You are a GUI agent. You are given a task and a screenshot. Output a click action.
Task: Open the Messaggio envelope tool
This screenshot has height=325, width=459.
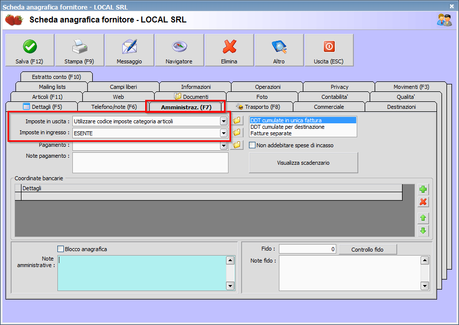click(129, 50)
